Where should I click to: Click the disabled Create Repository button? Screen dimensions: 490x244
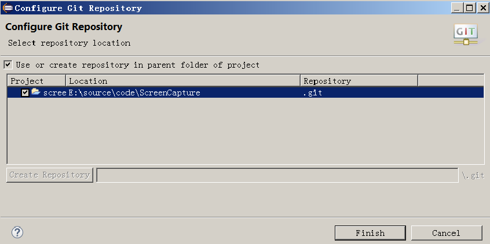click(x=50, y=175)
